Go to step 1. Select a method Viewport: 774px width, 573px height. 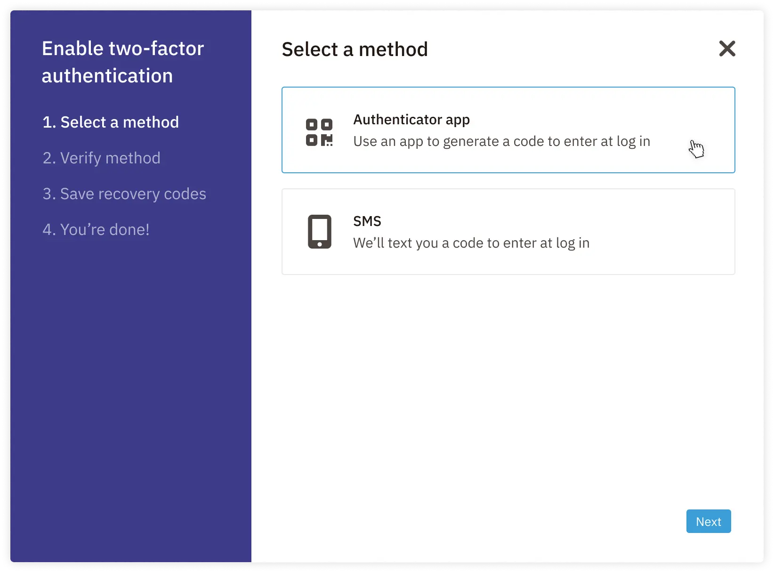(x=111, y=122)
